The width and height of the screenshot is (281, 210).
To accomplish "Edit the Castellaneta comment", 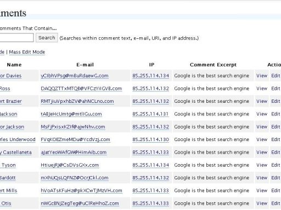I will click(276, 152).
